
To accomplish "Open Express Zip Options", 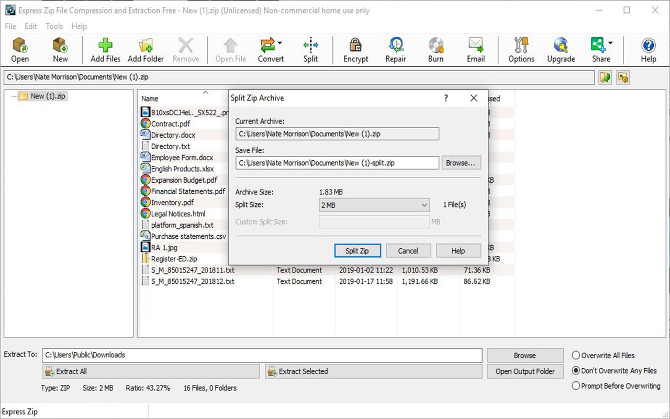I will [x=520, y=50].
